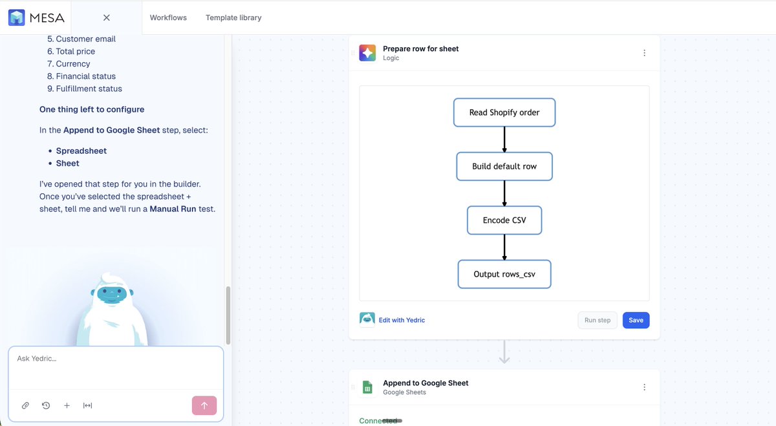776x426 pixels.
Task: Click the "Customer email" list item
Action: tap(86, 39)
